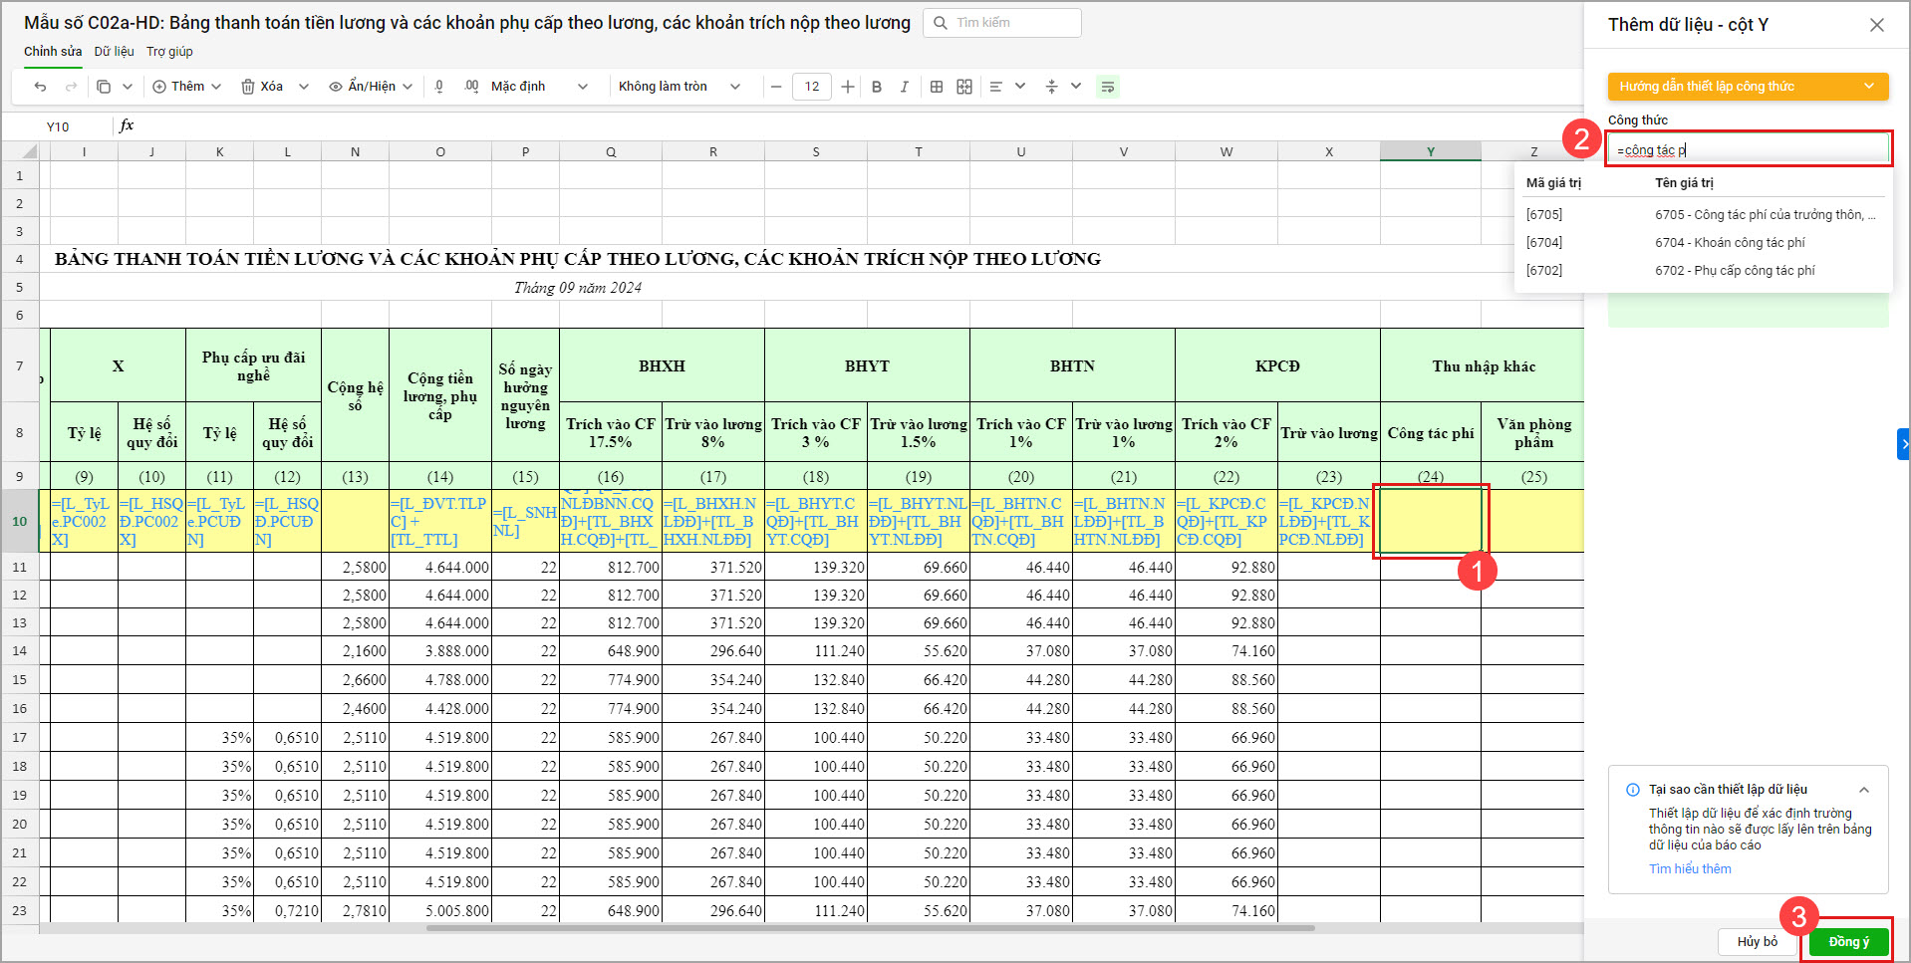
Task: Toggle italic formatting
Action: point(904,87)
